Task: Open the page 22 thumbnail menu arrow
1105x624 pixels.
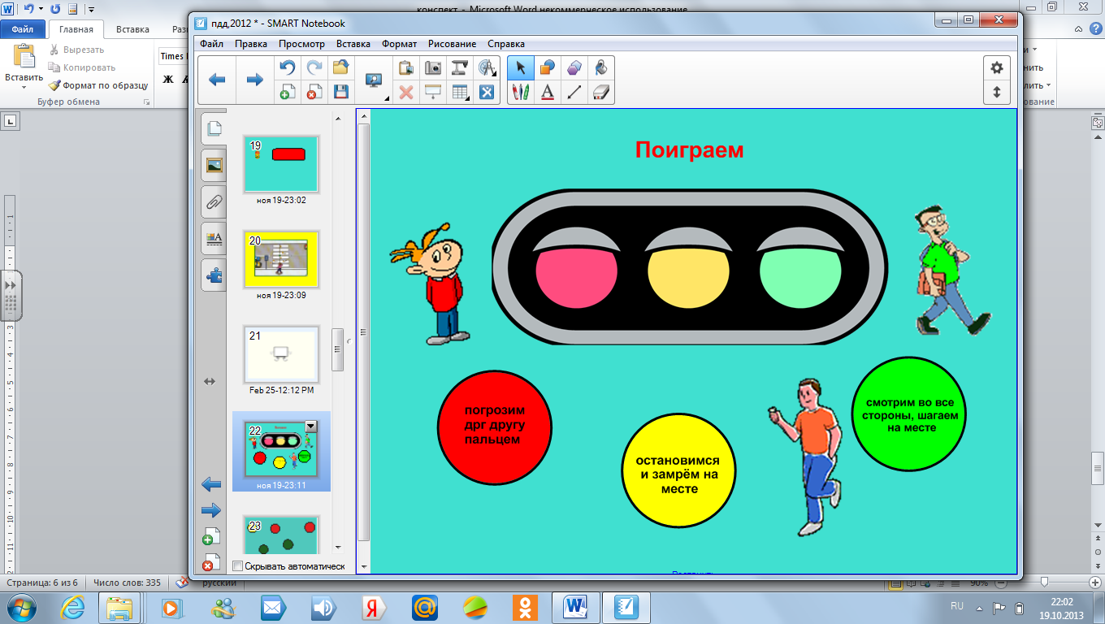Action: point(310,426)
